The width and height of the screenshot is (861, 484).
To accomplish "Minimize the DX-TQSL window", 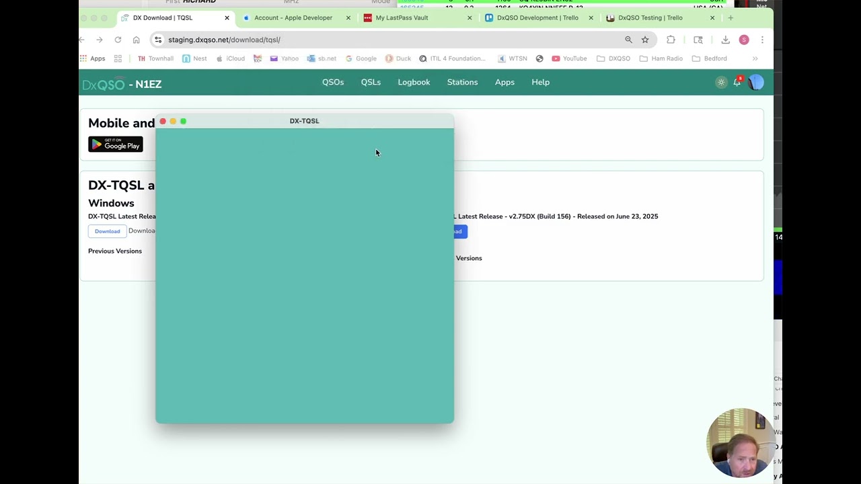I will [x=173, y=121].
